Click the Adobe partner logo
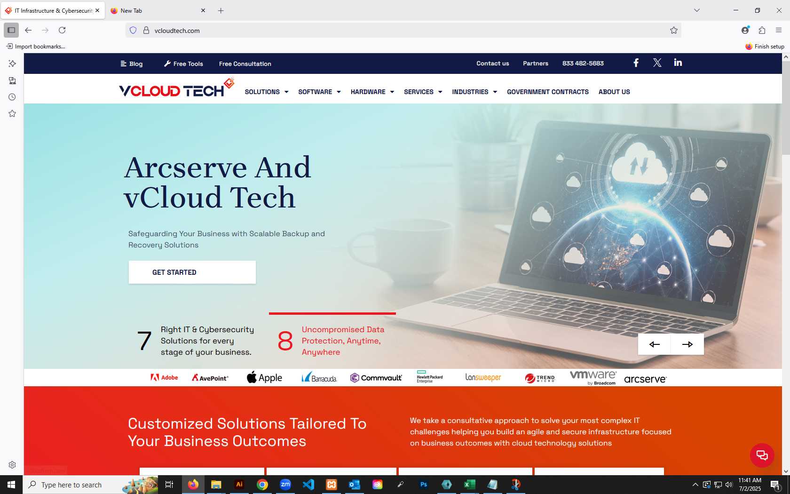Screen dimensions: 790x494 (x=164, y=377)
